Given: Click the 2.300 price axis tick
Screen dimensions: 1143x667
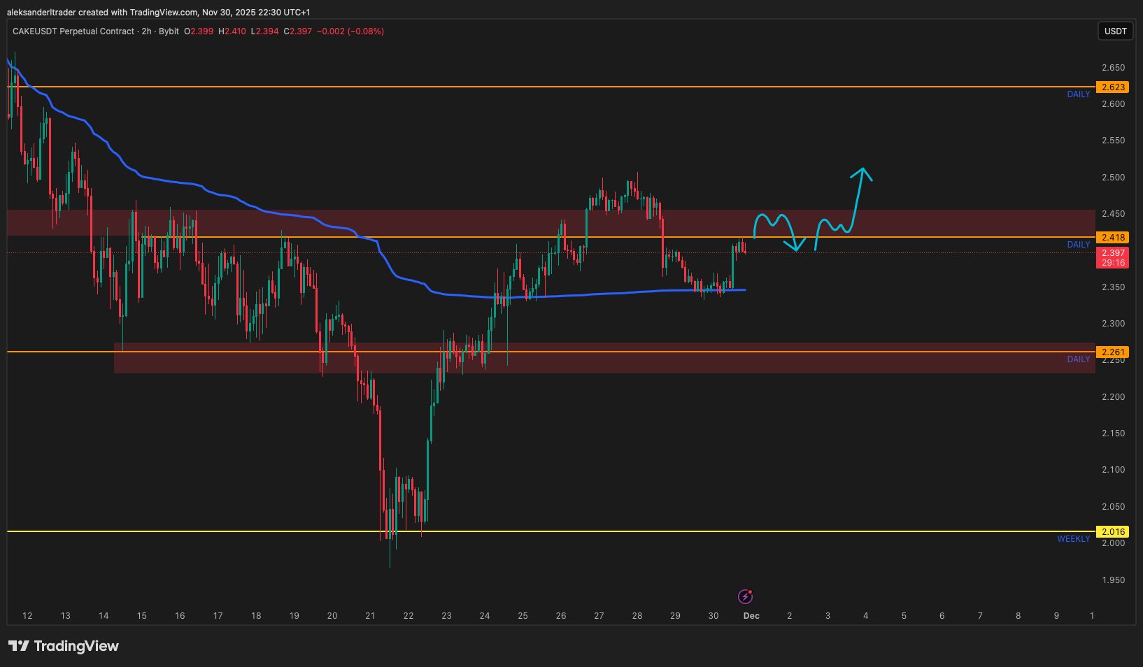Looking at the screenshot, I should click(1113, 324).
